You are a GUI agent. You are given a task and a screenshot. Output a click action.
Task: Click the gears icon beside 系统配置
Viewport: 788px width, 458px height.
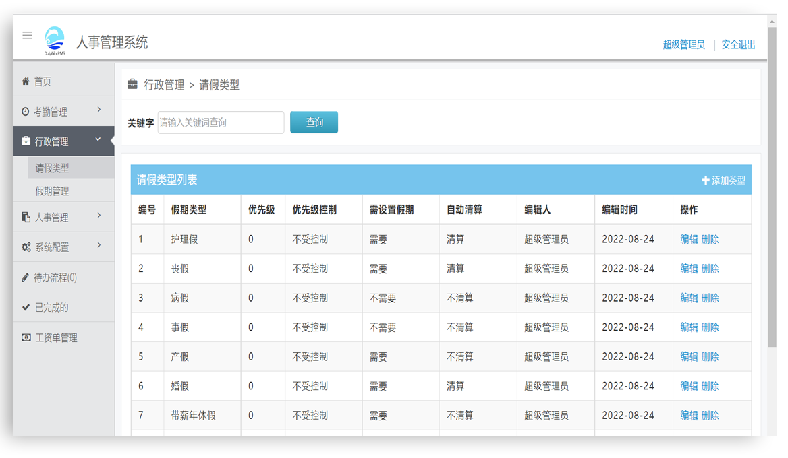tap(26, 247)
